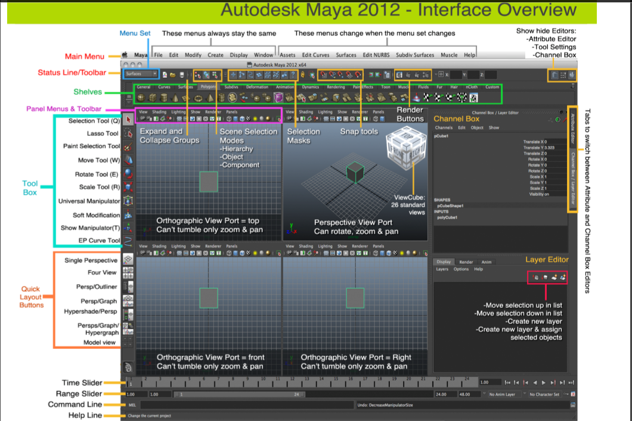
Task: Click Attribute Editor vertical side tab
Action: [x=572, y=129]
